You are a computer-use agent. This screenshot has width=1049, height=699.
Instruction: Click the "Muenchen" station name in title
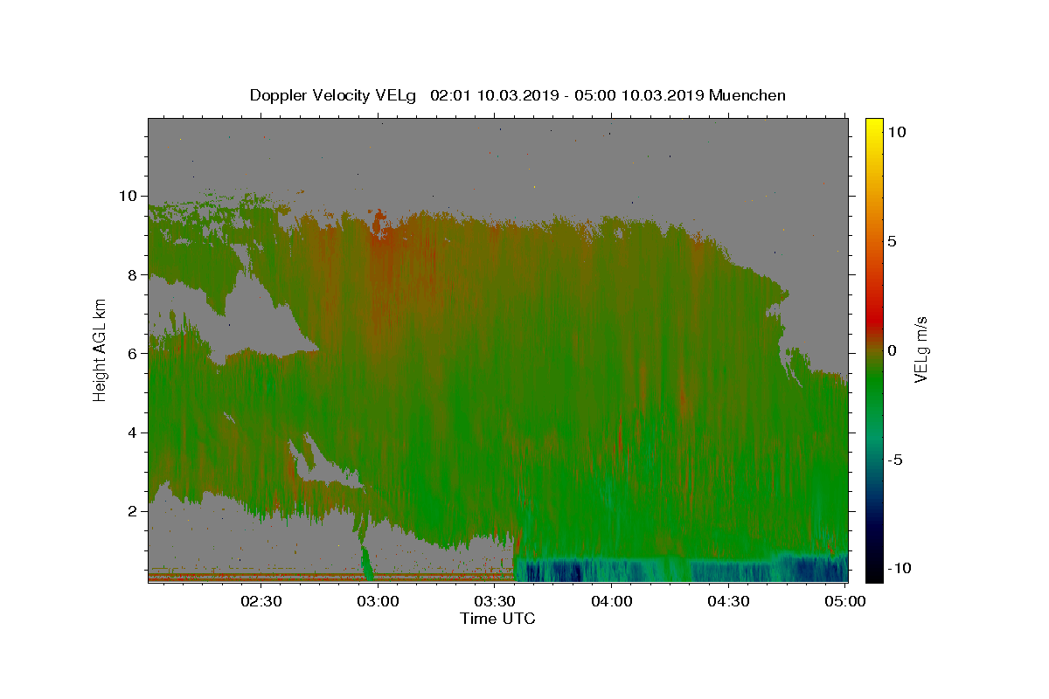pyautogui.click(x=747, y=95)
